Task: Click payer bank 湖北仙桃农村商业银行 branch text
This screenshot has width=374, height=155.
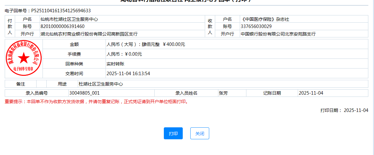Action: [89, 34]
